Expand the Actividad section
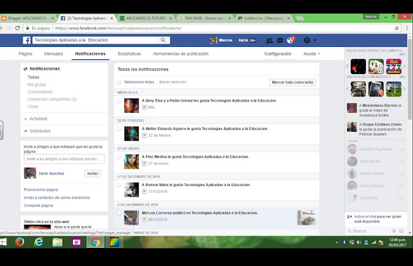413x266 pixels. coord(38,119)
